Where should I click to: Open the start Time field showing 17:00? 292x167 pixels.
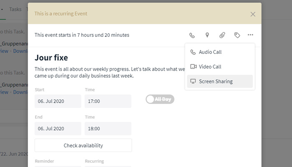(108, 101)
